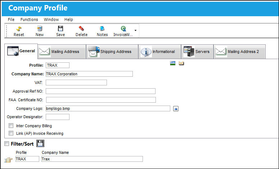Focus the VAT field
The height and width of the screenshot is (169, 279).
click(76, 83)
